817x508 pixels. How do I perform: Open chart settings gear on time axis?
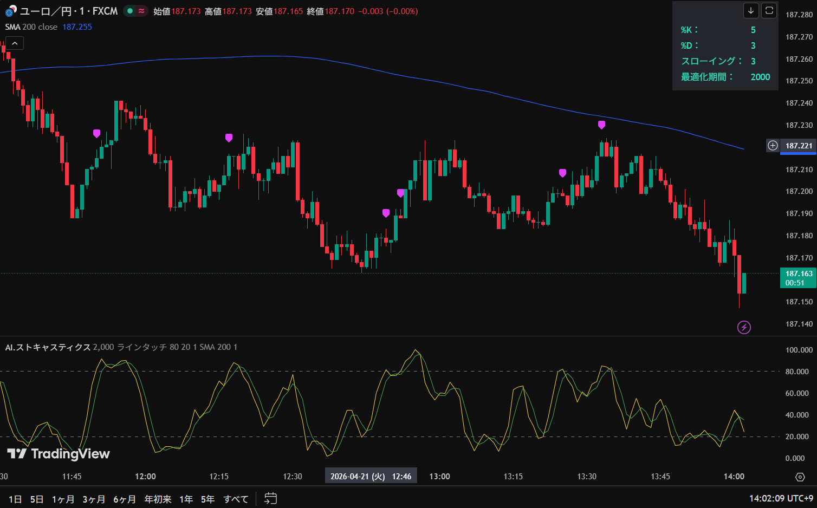800,477
